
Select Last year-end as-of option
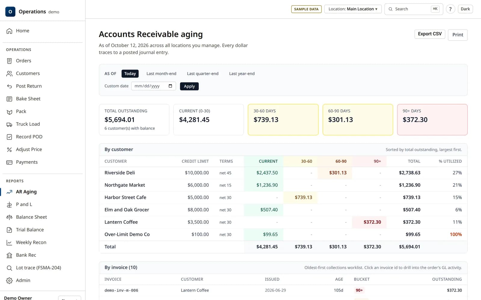tap(242, 73)
